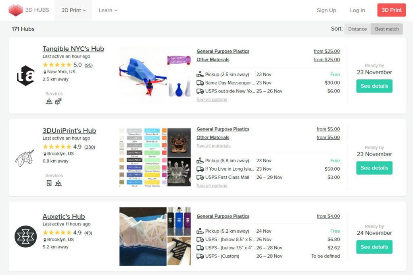View colored phone cases thumbnail
This screenshot has height=275, width=413.
(179, 221)
